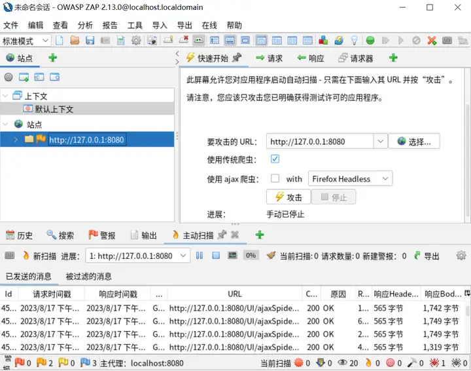Open session with the folder icon

(75, 41)
